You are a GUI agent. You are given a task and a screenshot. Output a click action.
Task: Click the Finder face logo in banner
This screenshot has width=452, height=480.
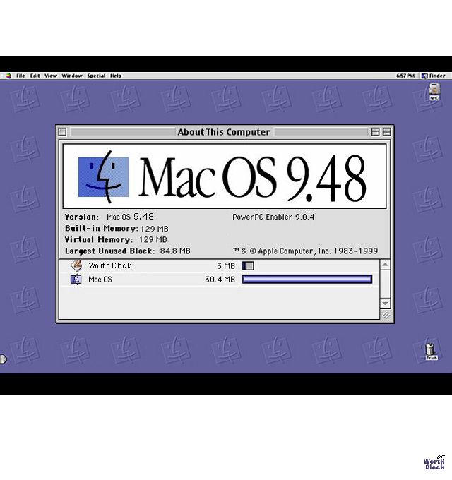click(x=103, y=176)
